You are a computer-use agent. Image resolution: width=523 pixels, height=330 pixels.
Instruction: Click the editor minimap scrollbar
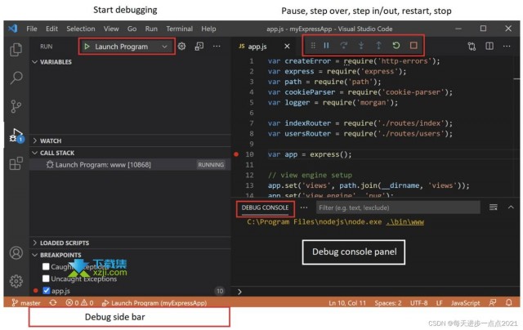(x=516, y=127)
